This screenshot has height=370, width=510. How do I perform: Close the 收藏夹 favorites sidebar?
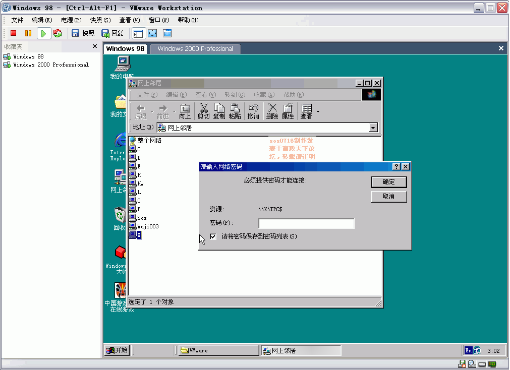click(x=95, y=46)
